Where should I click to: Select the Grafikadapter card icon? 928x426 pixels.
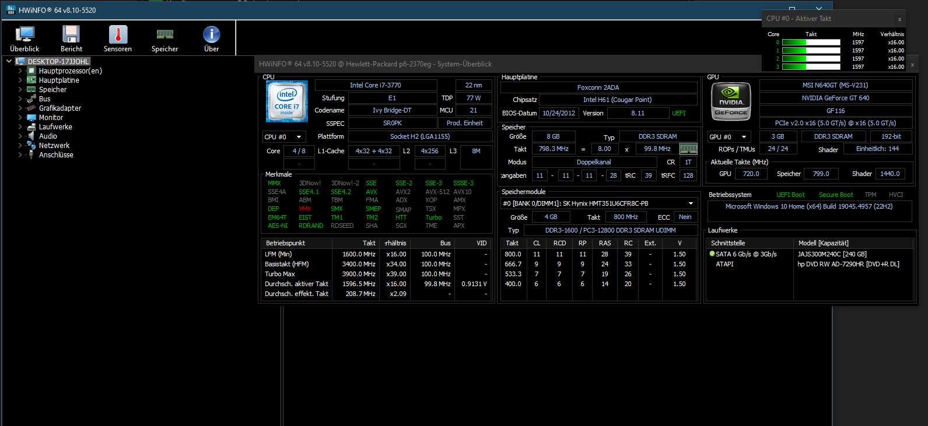tap(31, 108)
